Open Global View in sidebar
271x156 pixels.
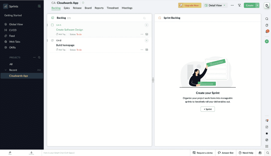[x=16, y=24]
